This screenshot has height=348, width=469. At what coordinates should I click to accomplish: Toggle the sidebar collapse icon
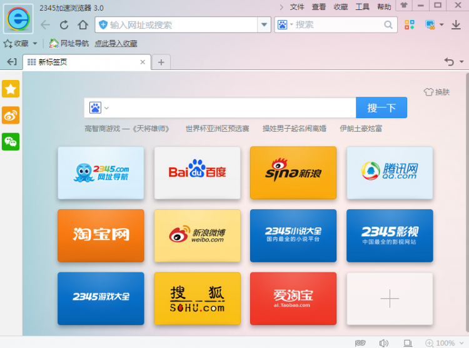12,62
